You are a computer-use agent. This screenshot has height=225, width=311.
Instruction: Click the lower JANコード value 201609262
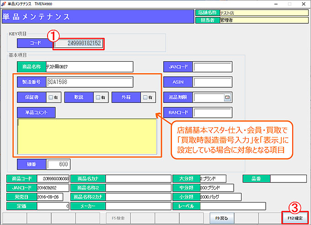53,187
